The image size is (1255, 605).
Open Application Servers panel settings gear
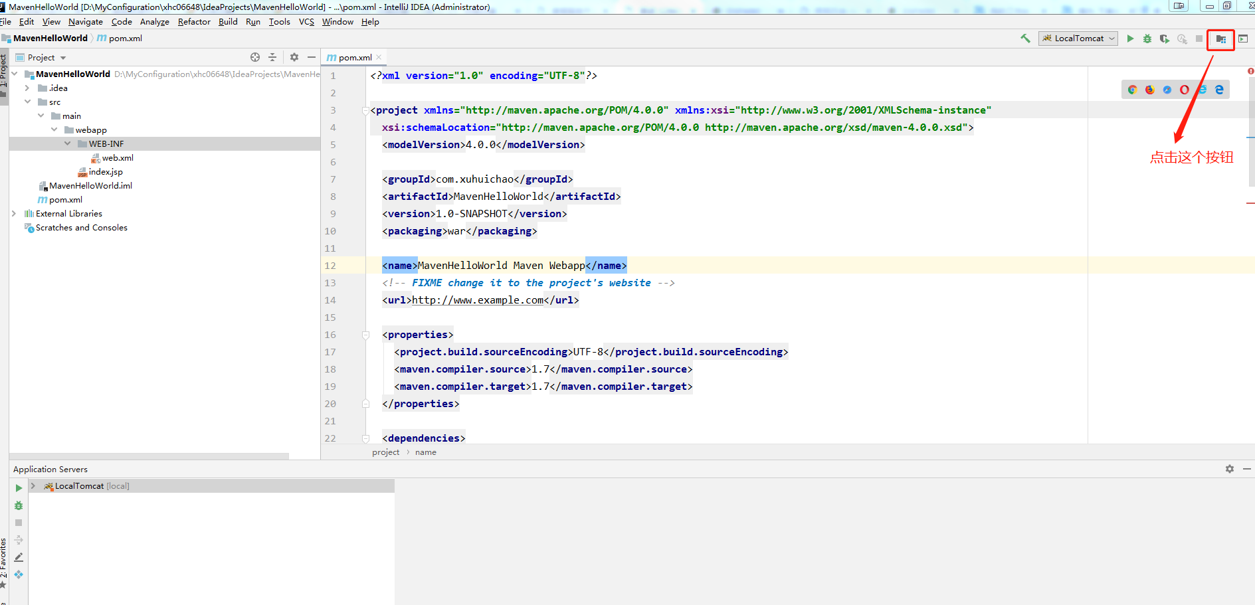pyautogui.click(x=1230, y=469)
